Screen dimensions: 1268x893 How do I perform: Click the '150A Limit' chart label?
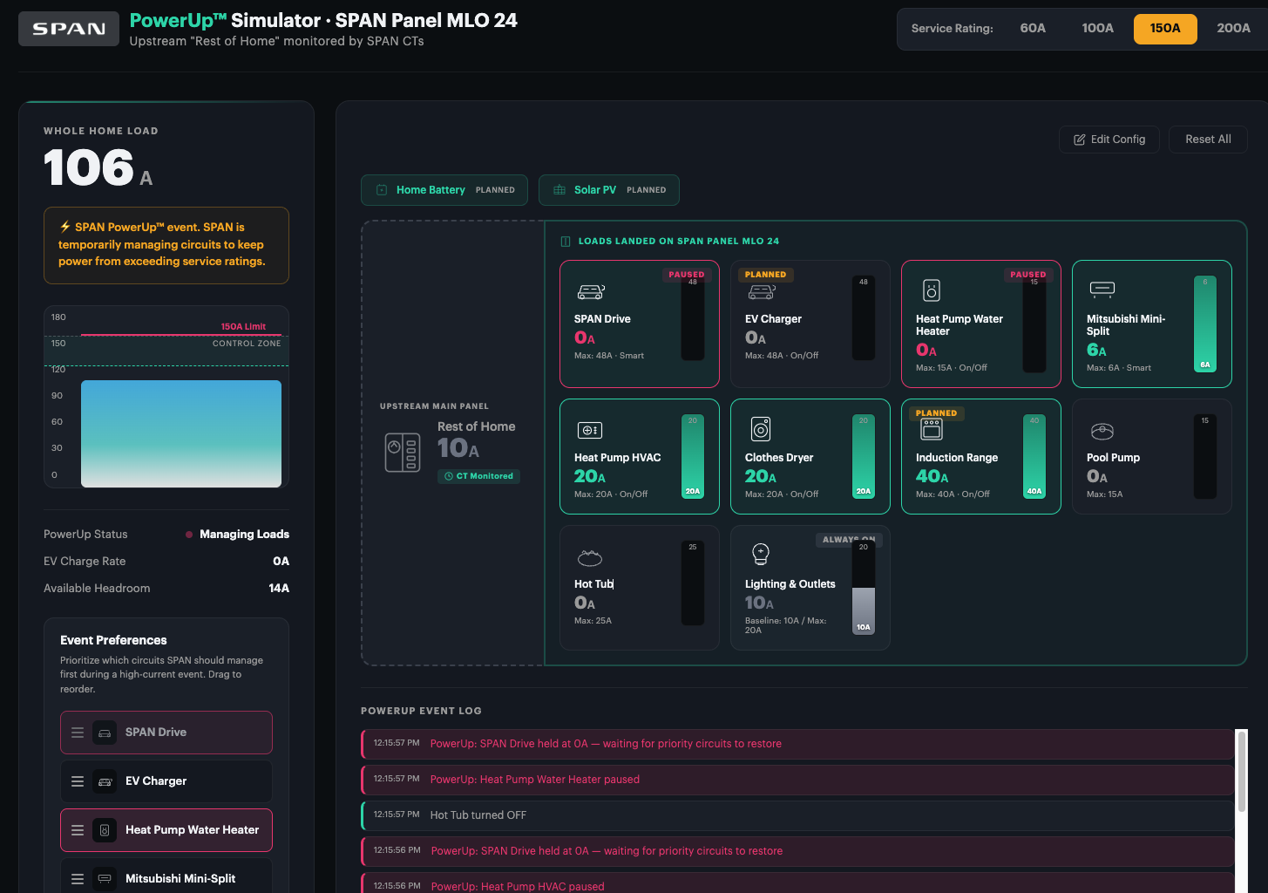click(x=243, y=326)
